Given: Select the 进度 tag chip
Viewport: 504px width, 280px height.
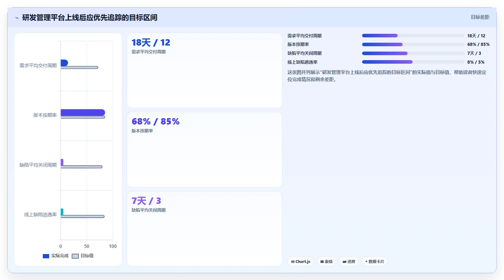Looking at the screenshot, I should point(349,261).
